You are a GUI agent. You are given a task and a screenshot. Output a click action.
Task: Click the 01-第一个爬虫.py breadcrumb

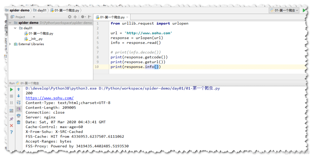click(x=65, y=10)
